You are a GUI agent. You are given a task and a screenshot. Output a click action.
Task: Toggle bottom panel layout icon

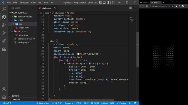click(104, 3)
